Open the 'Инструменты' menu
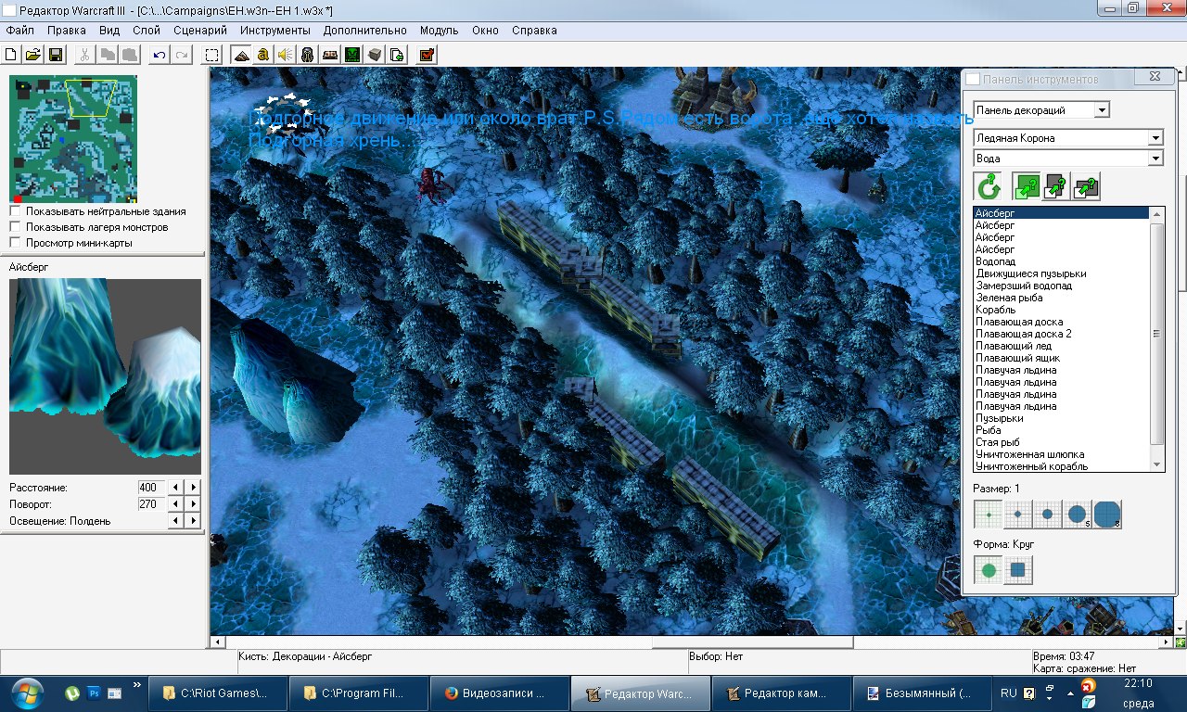This screenshot has height=712, width=1187. point(275,31)
